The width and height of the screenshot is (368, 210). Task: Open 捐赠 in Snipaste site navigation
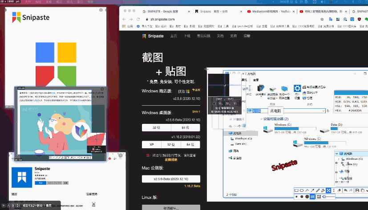coord(247,36)
